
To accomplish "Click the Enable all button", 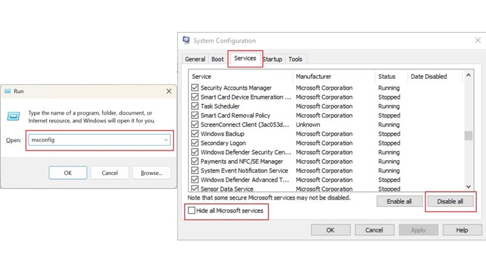I will pos(399,201).
